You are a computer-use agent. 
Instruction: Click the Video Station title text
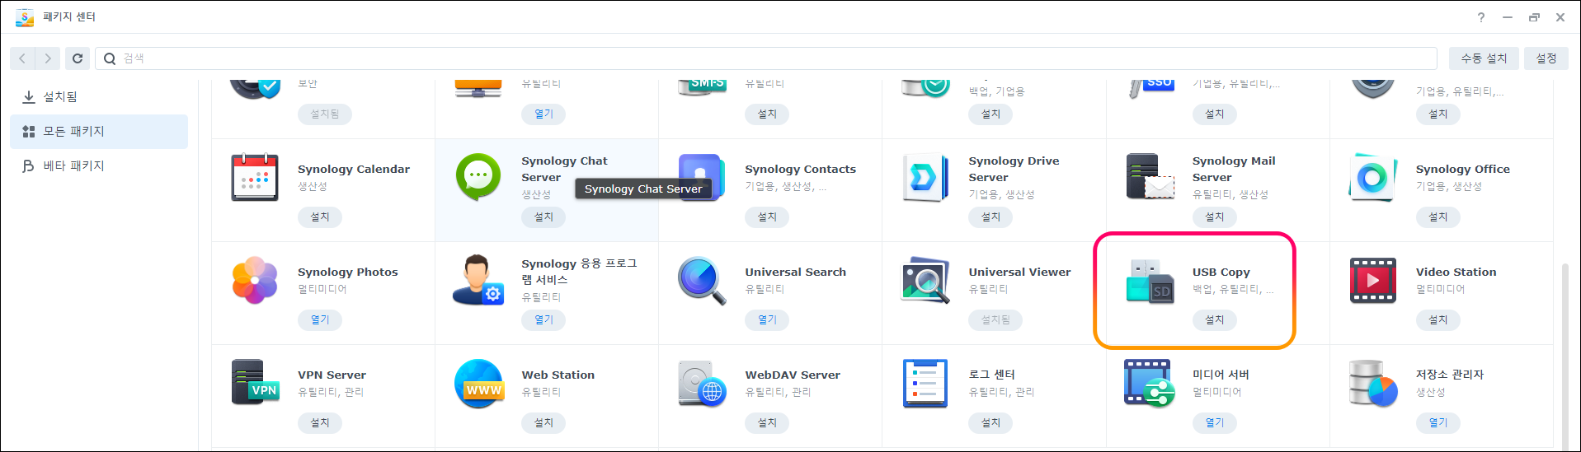(x=1456, y=272)
